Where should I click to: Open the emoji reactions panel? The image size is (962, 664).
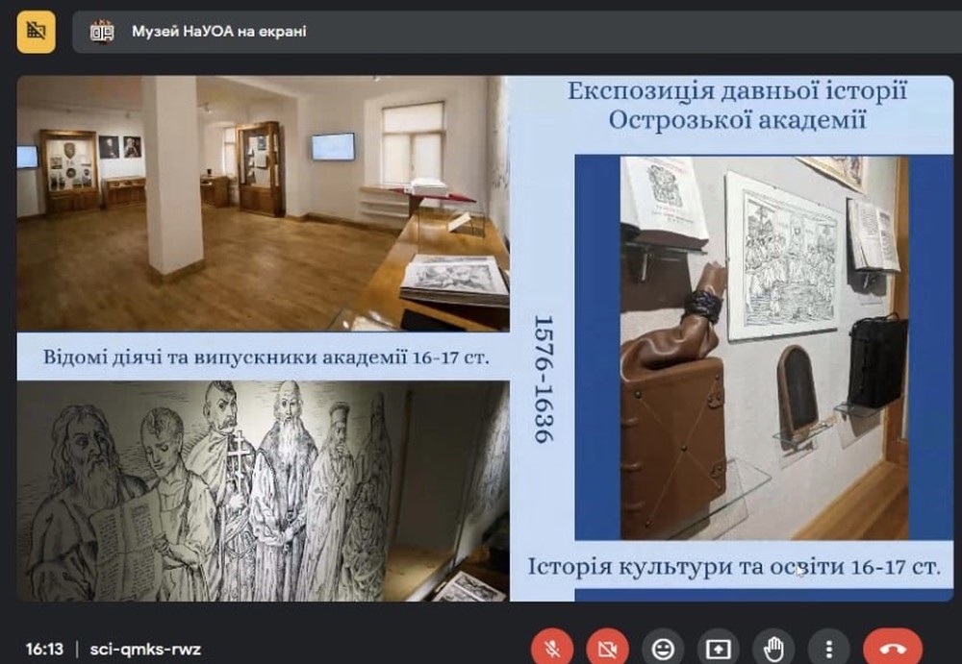(663, 649)
